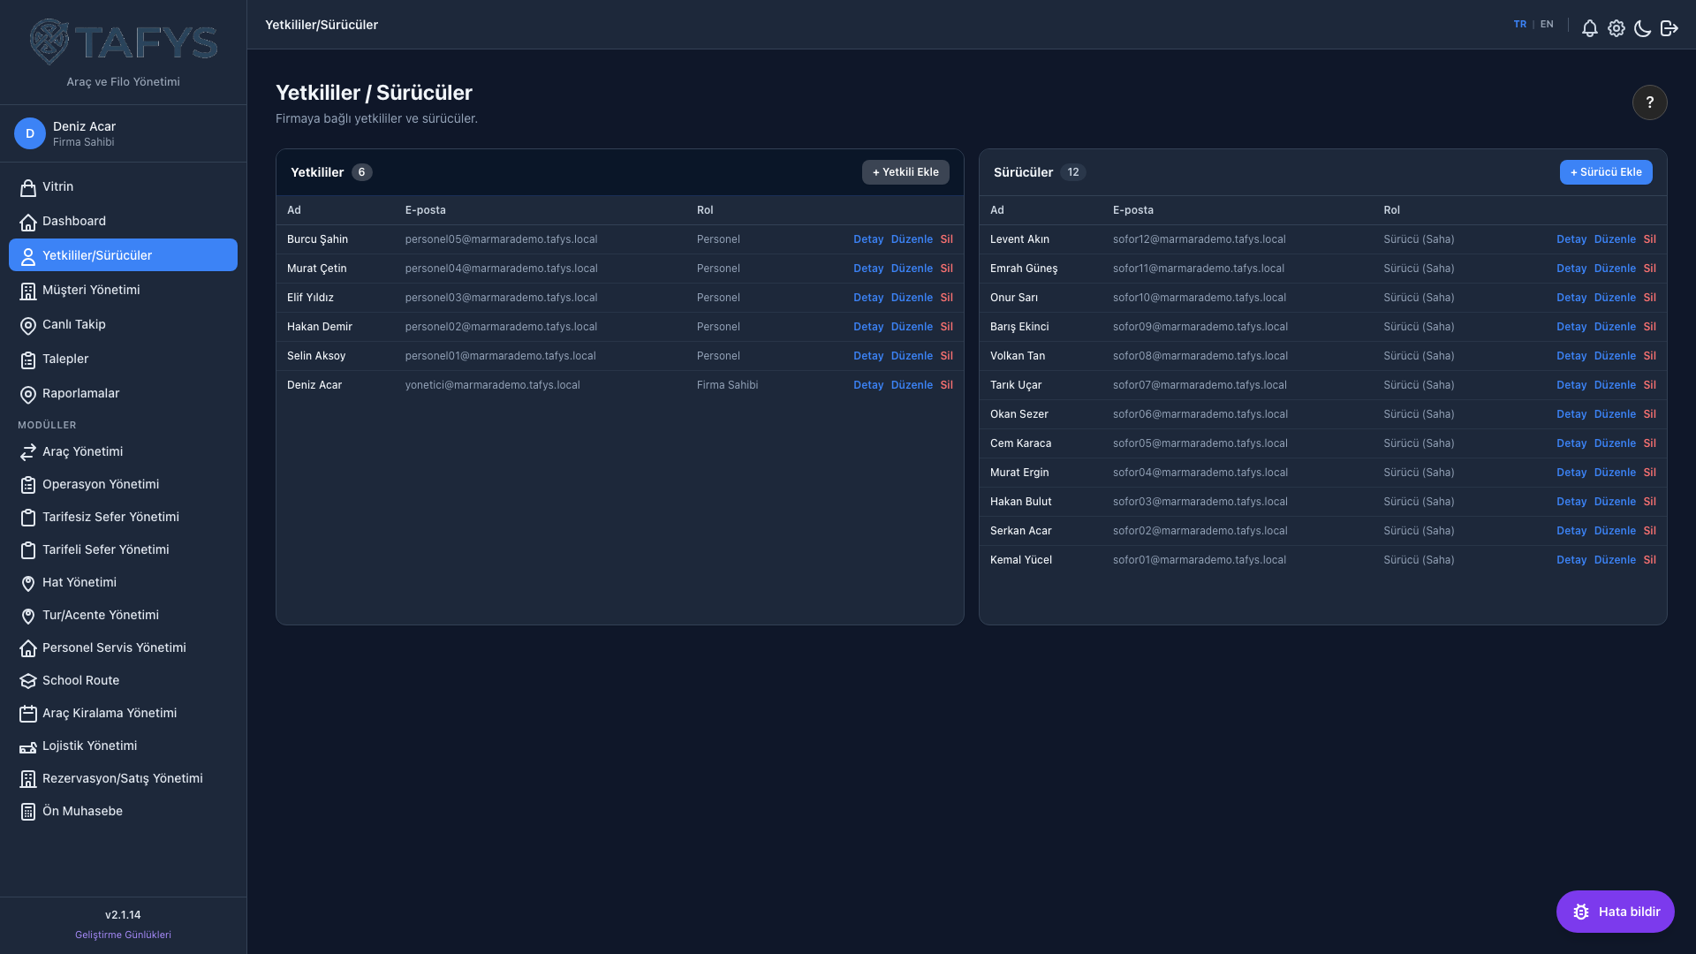1696x954 pixels.
Task: Click the TAFYS logo
Action: [123, 42]
